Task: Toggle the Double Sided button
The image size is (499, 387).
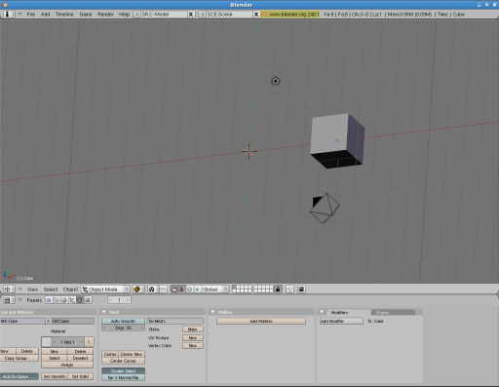Action: (x=123, y=370)
